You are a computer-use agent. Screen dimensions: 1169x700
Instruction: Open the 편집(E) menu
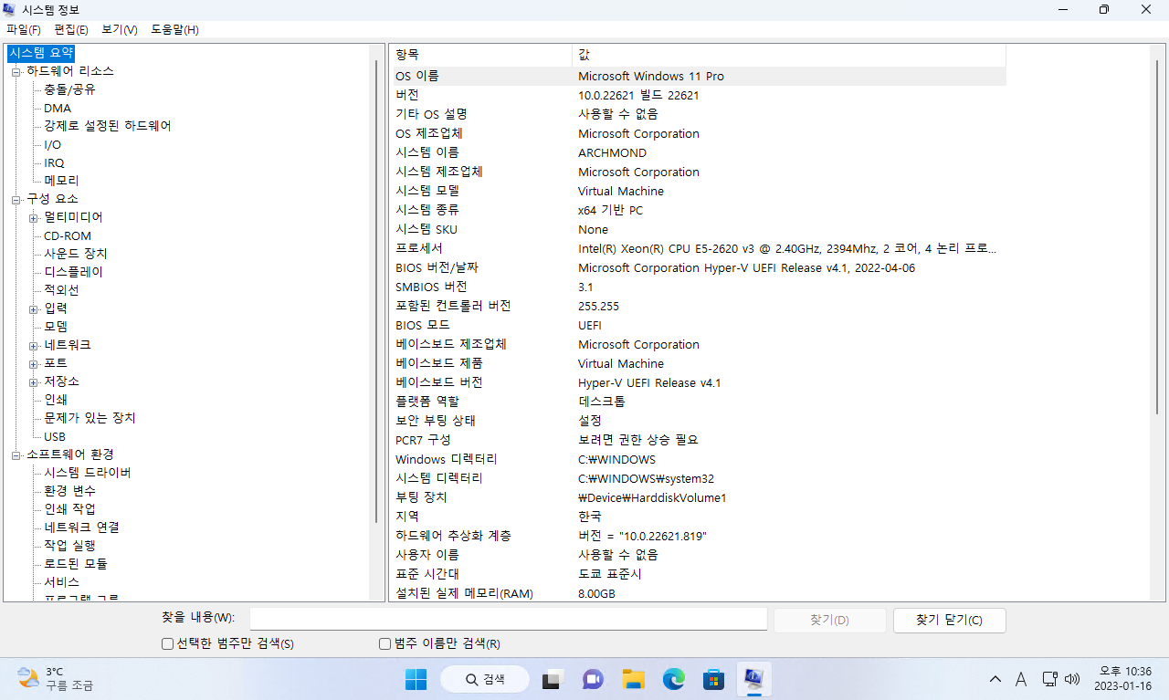click(71, 29)
